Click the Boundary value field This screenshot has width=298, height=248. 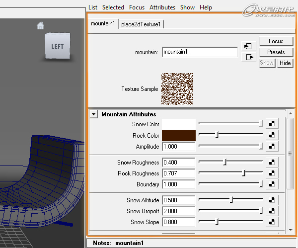[x=179, y=184]
